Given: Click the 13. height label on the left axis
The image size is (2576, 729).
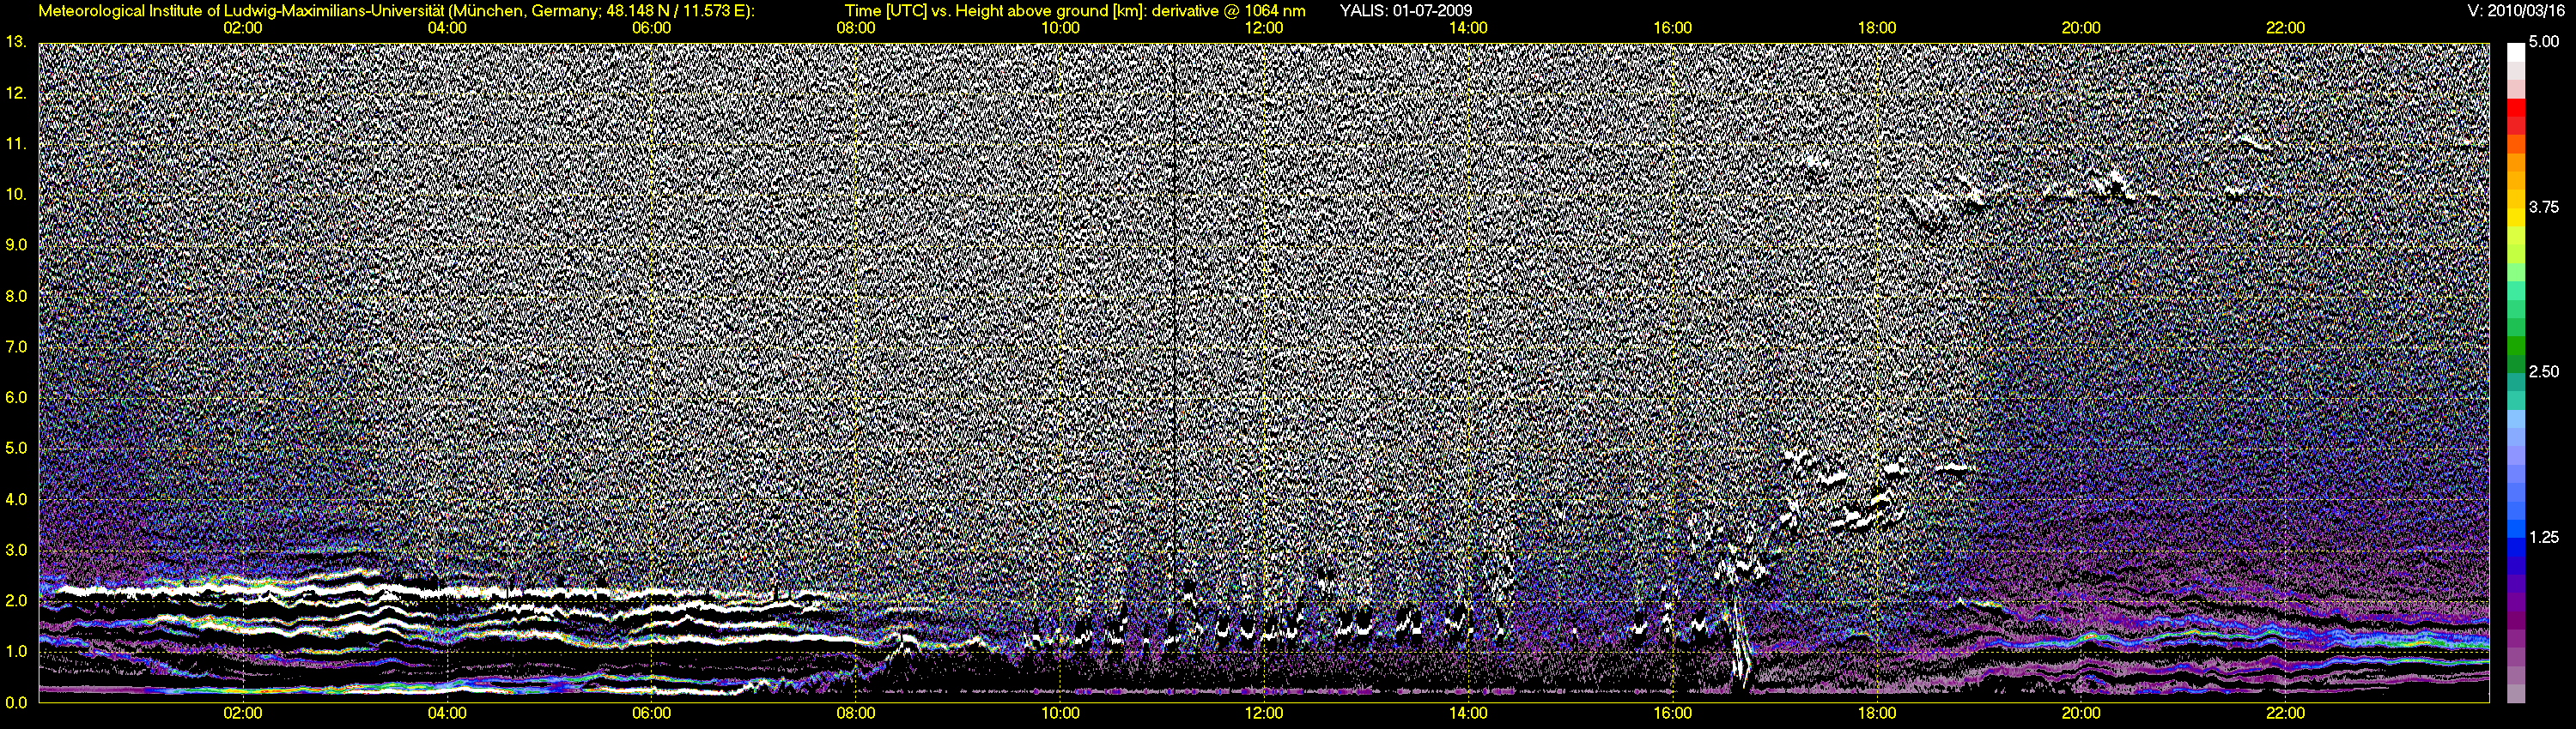Looking at the screenshot, I should pos(16,42).
